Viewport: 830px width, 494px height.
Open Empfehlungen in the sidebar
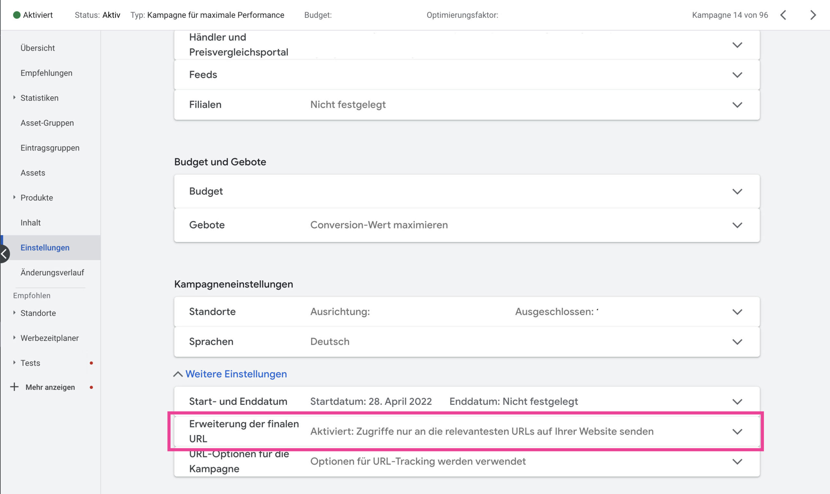pos(46,73)
